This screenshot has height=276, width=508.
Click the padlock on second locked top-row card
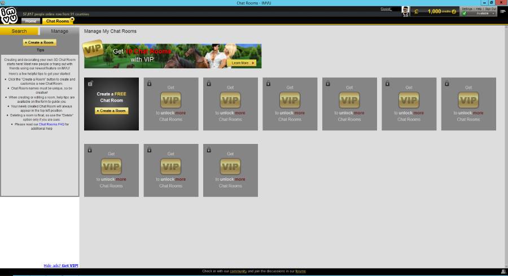(x=209, y=84)
